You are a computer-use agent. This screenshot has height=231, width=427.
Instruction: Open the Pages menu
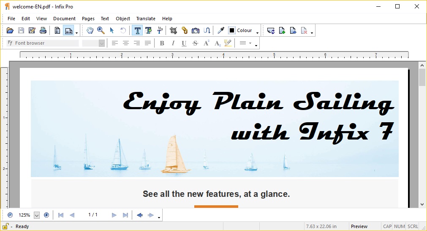88,19
